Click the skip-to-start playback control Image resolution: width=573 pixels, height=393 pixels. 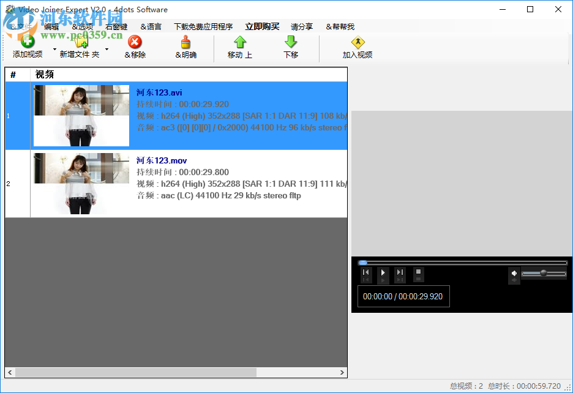point(366,272)
